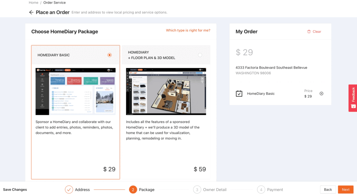Click the step 3 Owner Detail circle
This screenshot has height=196, width=357.
tap(197, 190)
